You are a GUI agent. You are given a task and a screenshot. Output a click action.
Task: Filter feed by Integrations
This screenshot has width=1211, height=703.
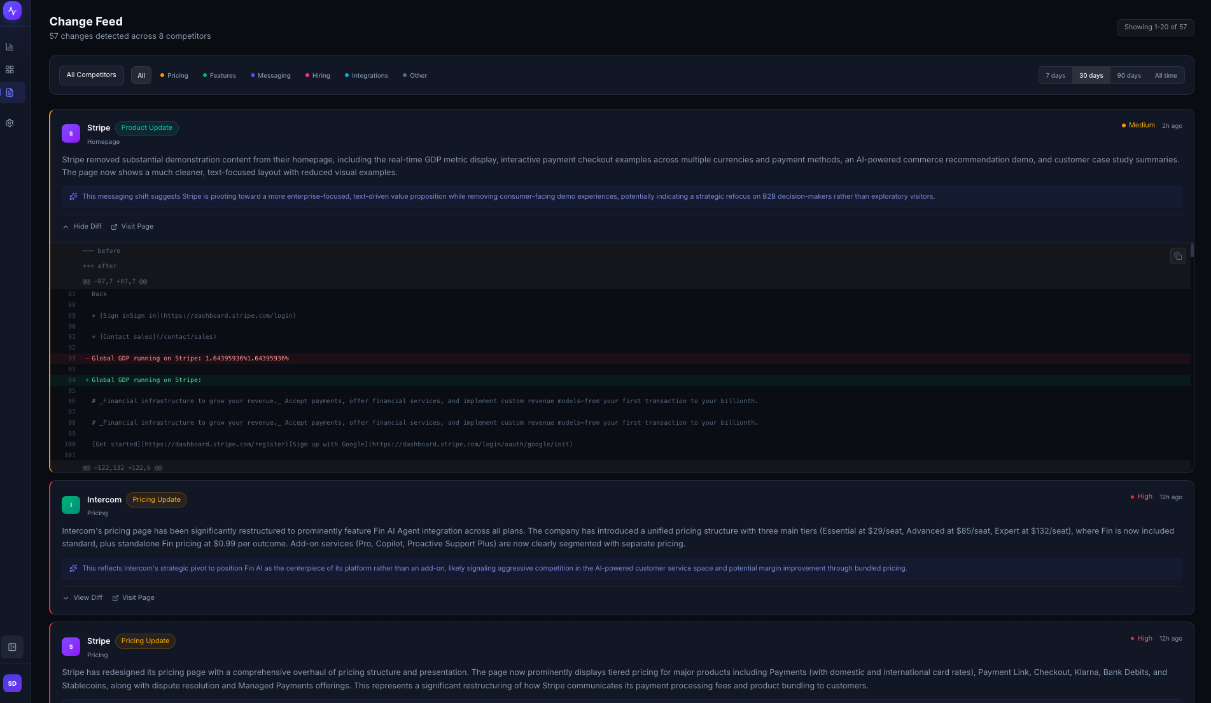pyautogui.click(x=367, y=75)
